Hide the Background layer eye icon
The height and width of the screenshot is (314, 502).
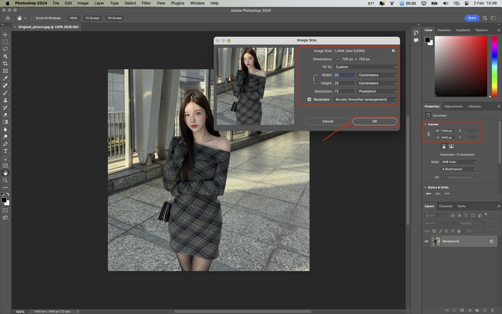[x=426, y=241]
